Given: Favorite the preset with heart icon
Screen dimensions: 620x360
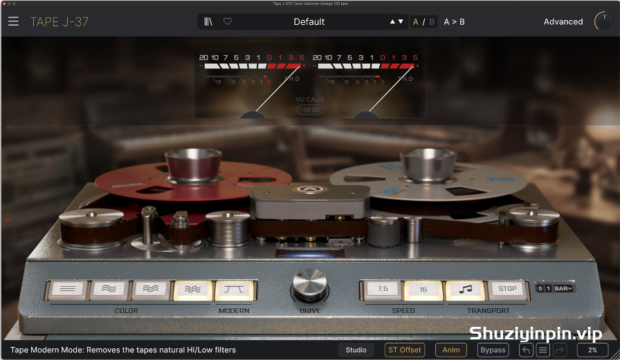Looking at the screenshot, I should click(x=228, y=21).
